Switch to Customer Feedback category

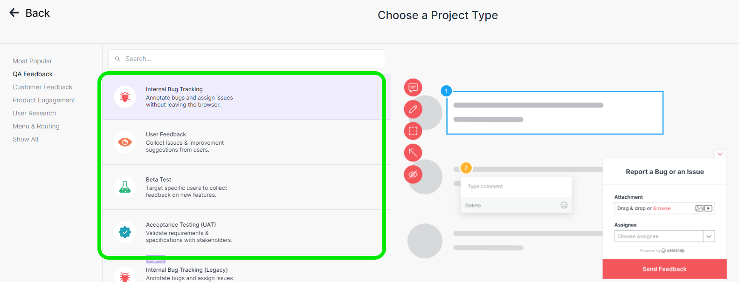pos(42,87)
